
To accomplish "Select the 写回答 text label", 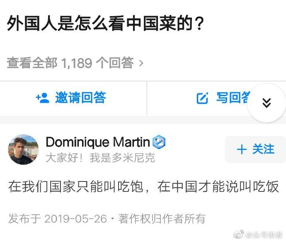I will point(233,98).
